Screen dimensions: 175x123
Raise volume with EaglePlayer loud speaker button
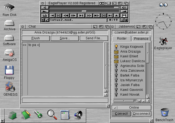click(124, 7)
